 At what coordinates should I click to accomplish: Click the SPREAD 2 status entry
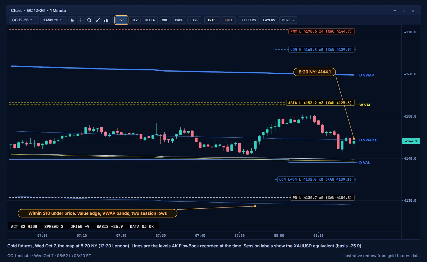tap(54, 226)
